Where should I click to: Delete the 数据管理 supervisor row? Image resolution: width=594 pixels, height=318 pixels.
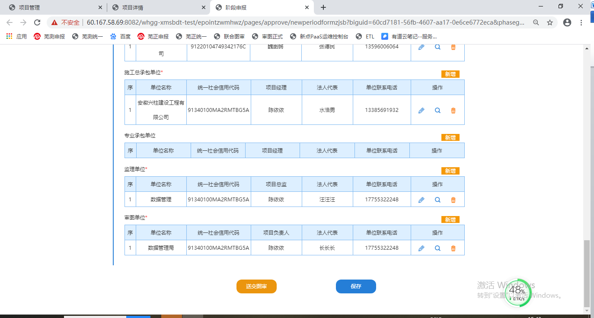click(x=453, y=200)
